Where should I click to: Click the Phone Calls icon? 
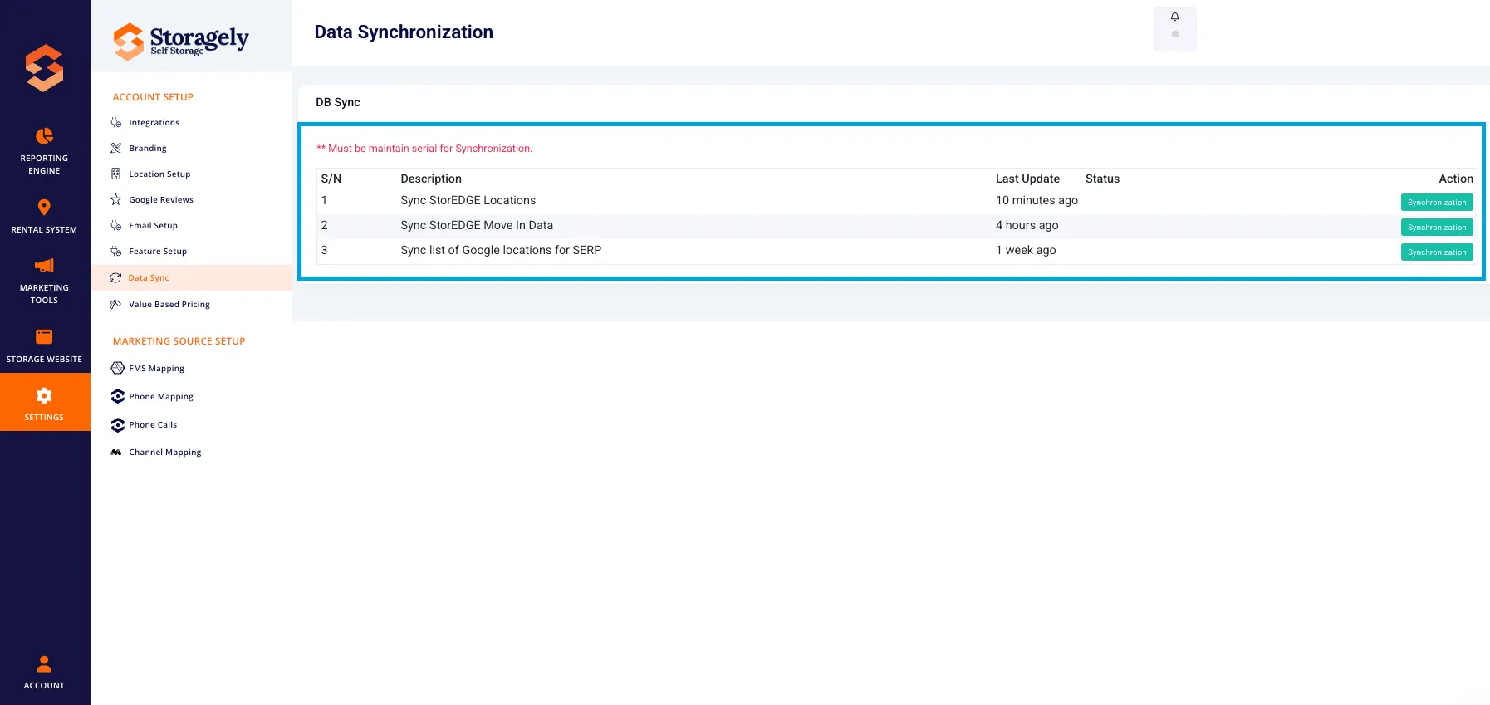[118, 424]
